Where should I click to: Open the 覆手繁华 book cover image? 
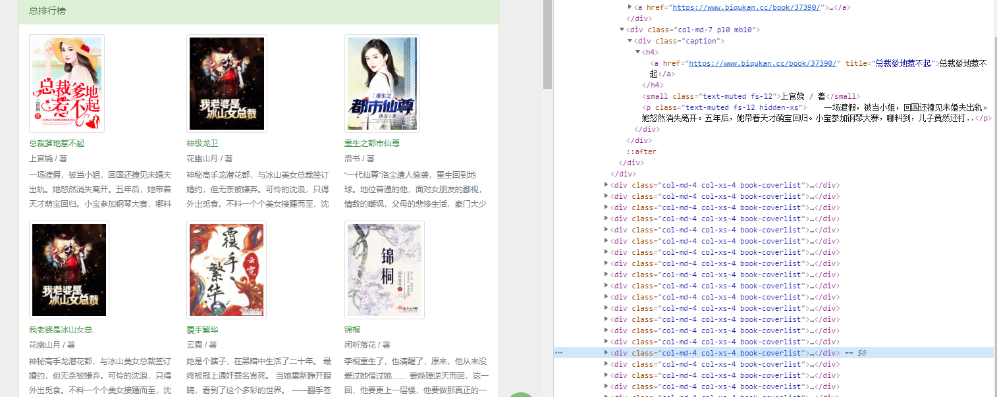click(x=227, y=270)
